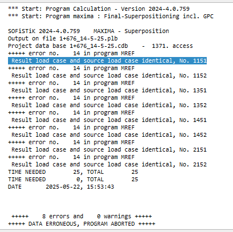The image size is (233, 232).
Task: Select the highlighted error line No. 1151
Action: pyautogui.click(x=107, y=60)
